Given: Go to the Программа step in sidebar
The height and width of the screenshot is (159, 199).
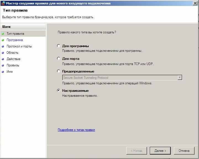Looking at the screenshot, I should tap(15, 40).
